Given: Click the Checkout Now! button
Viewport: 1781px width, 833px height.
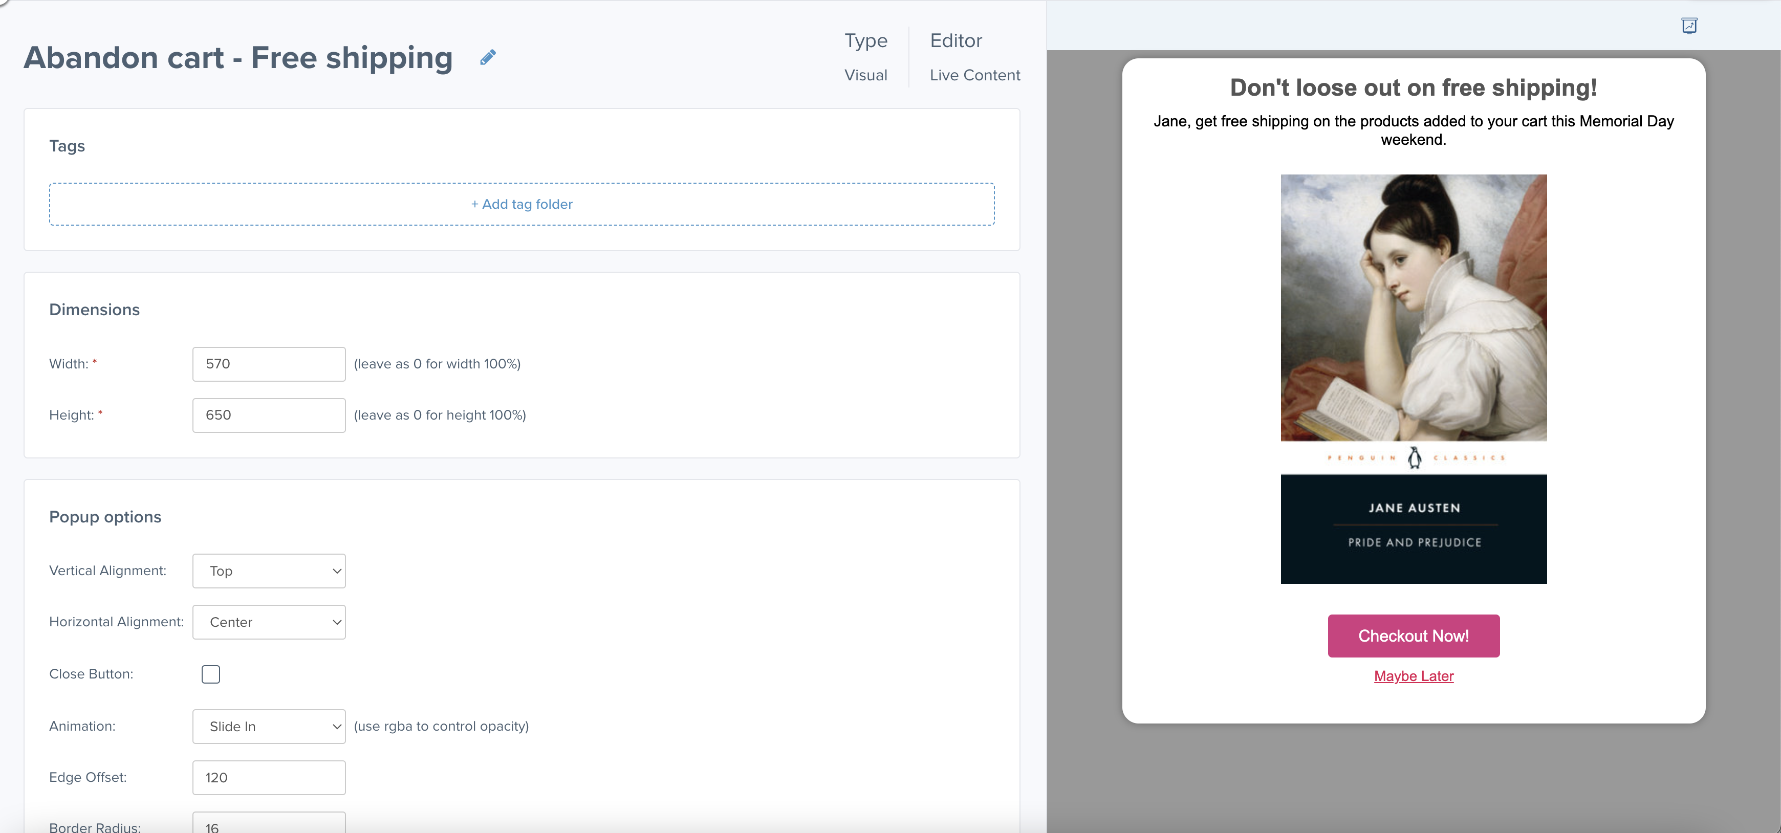Looking at the screenshot, I should (x=1414, y=636).
